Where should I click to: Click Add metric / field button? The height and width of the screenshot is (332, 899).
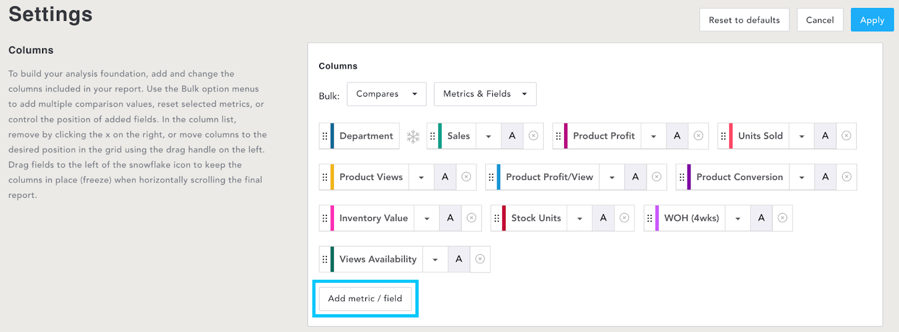click(x=365, y=298)
